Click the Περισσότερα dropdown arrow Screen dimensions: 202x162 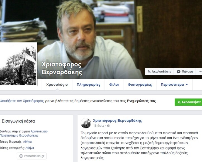click(x=187, y=85)
